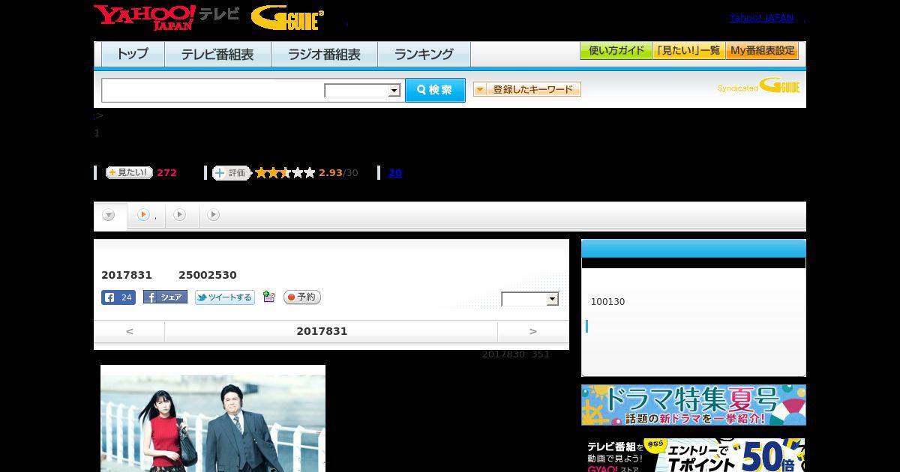Go to next day with > arrow

(x=533, y=331)
